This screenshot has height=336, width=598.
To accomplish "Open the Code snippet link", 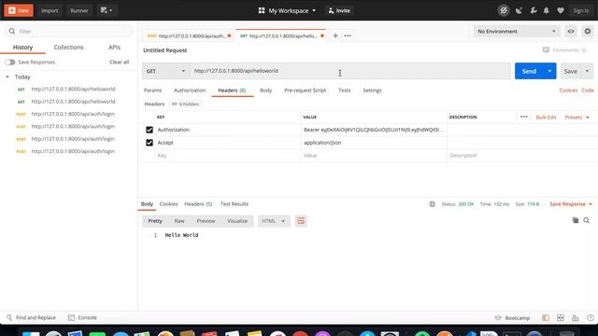I will [x=588, y=91].
